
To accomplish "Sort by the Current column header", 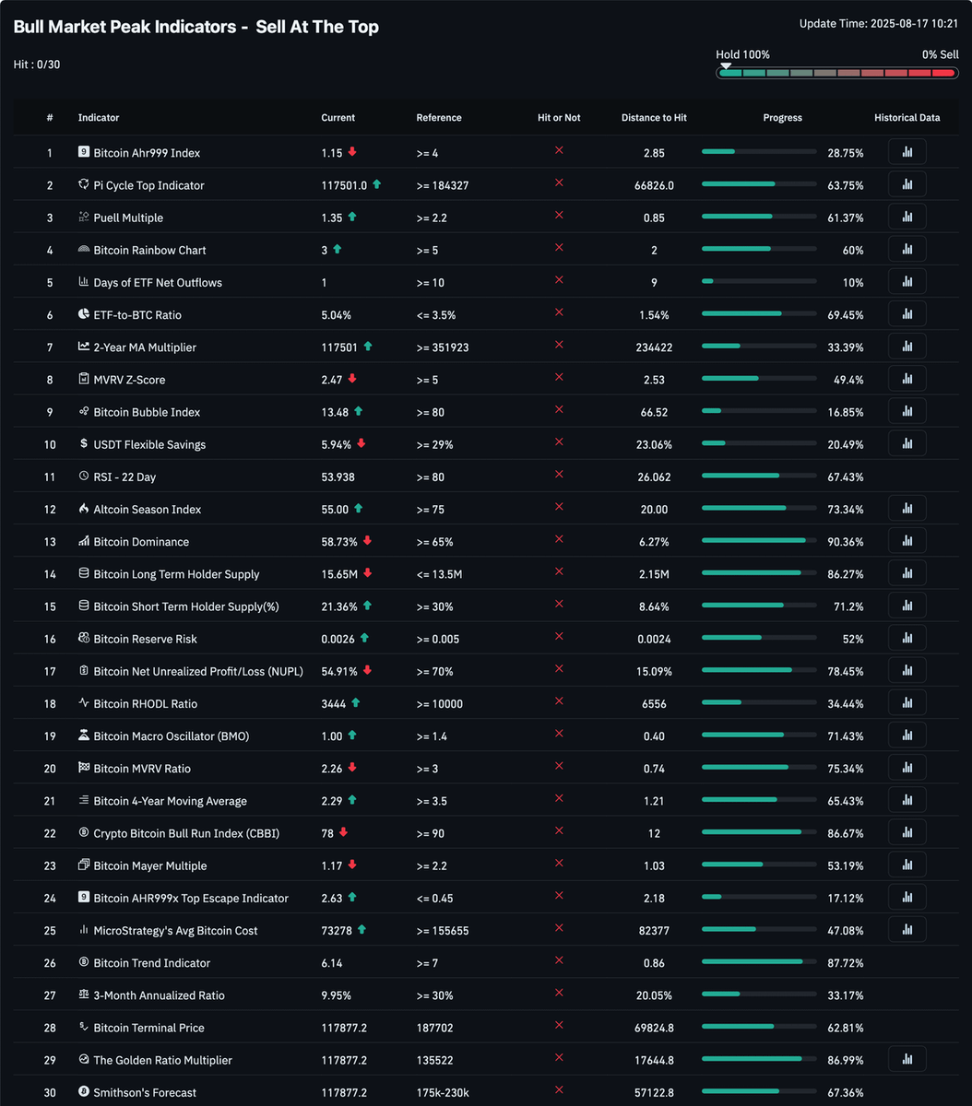I will (338, 117).
